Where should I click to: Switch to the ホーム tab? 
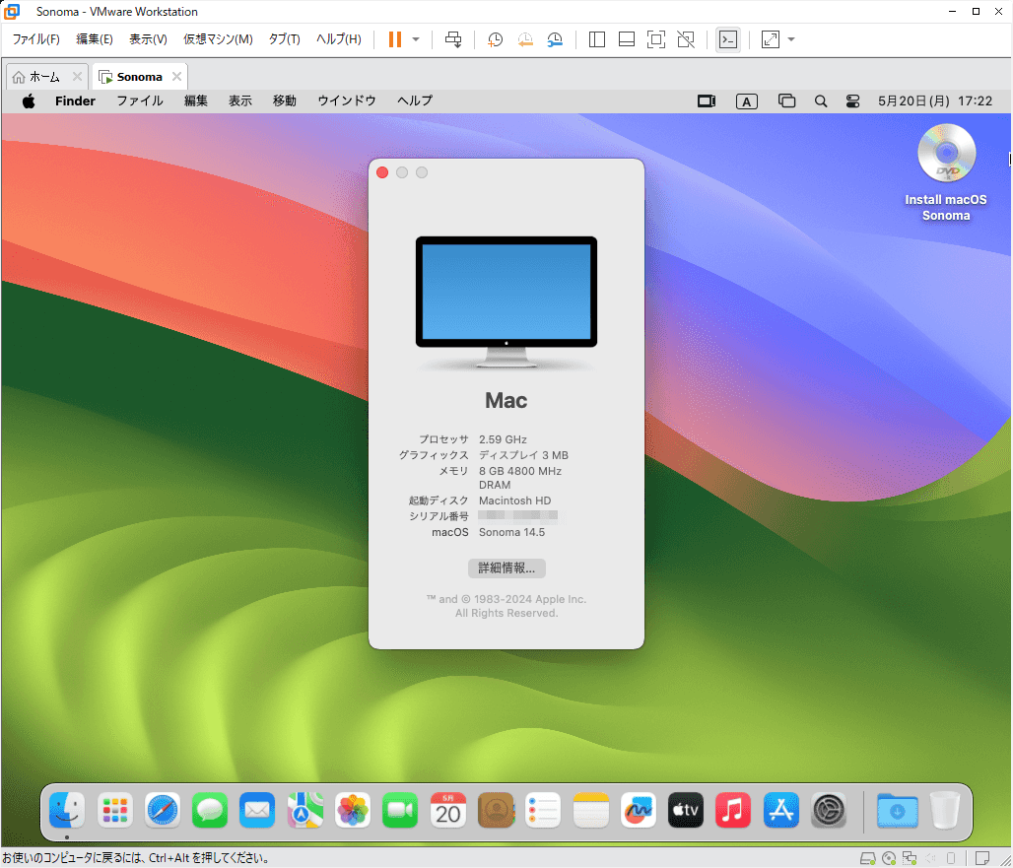[44, 77]
